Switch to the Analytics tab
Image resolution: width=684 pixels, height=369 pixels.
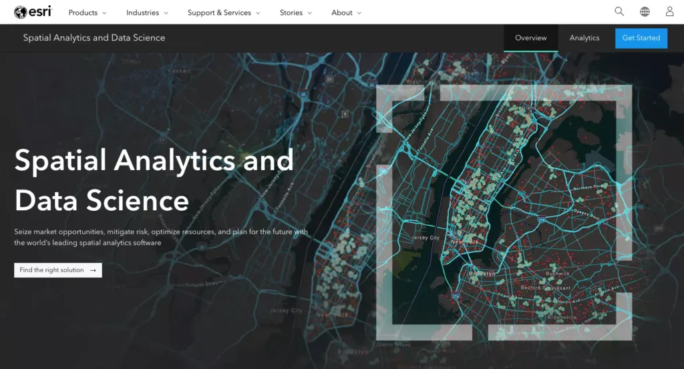[584, 38]
